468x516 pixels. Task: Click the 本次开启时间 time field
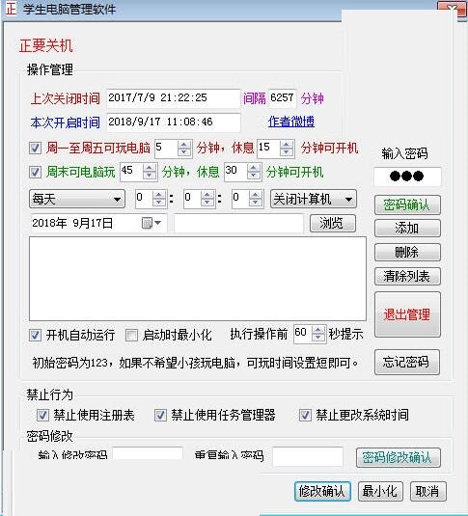click(x=174, y=122)
